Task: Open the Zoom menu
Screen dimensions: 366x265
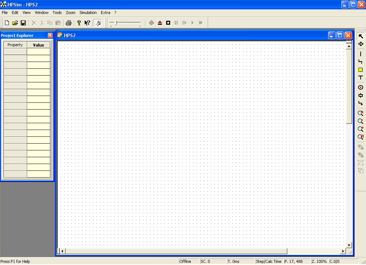Action: [70, 13]
